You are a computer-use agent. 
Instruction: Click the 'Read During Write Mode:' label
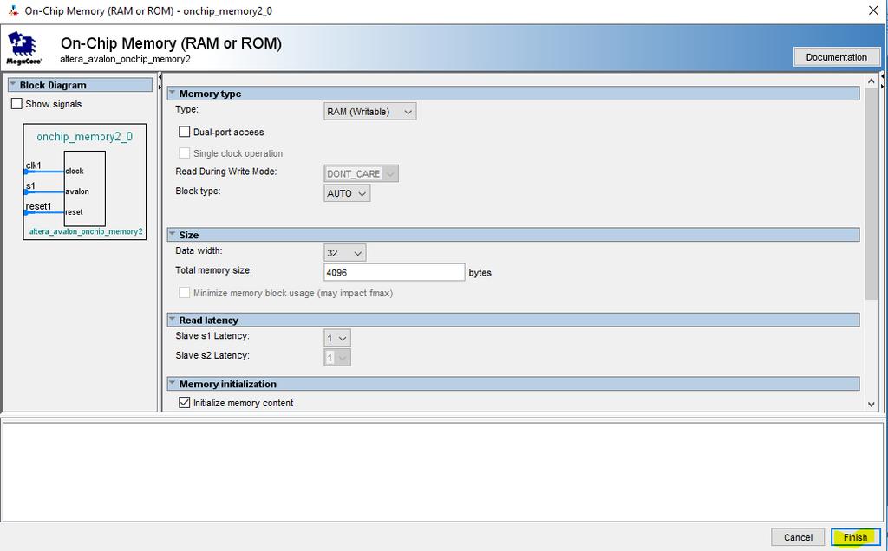pyautogui.click(x=226, y=172)
